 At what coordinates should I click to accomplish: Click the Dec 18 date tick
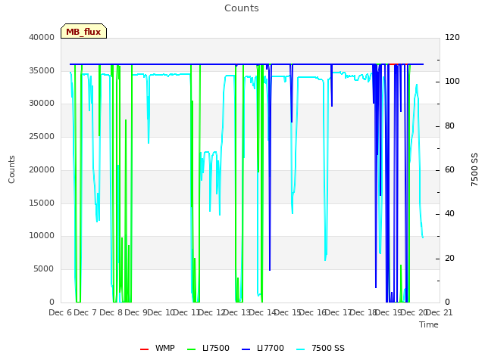point(364,312)
